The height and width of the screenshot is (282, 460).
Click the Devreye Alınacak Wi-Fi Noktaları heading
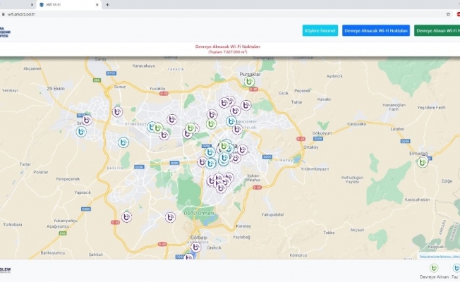click(228, 46)
